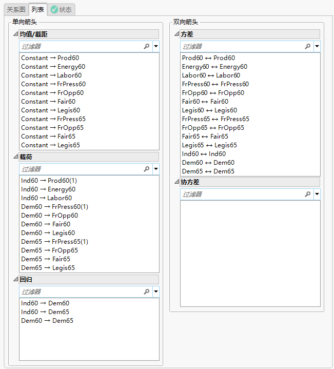
Task: Select Ind60 → Dem60 regression entry
Action: pyautogui.click(x=45, y=303)
